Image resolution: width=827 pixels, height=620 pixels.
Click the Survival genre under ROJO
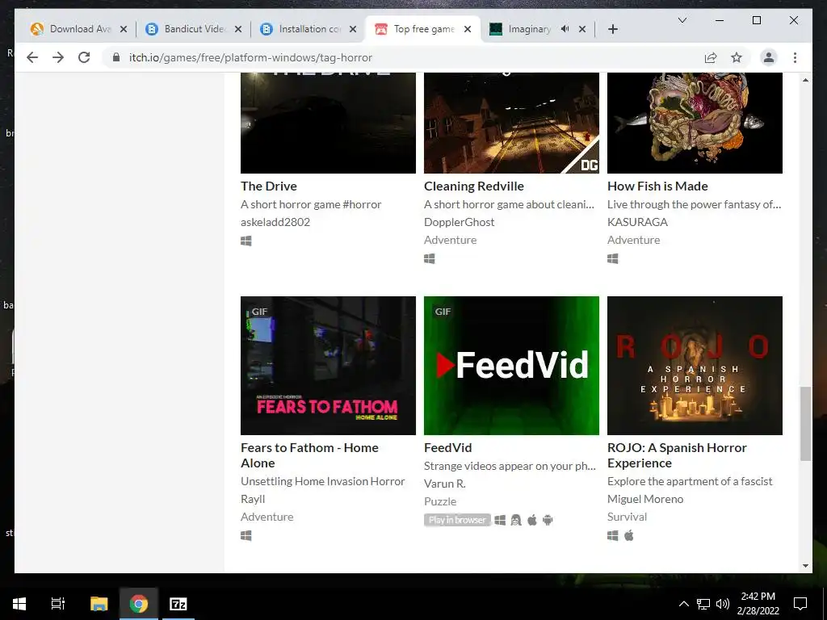click(627, 517)
